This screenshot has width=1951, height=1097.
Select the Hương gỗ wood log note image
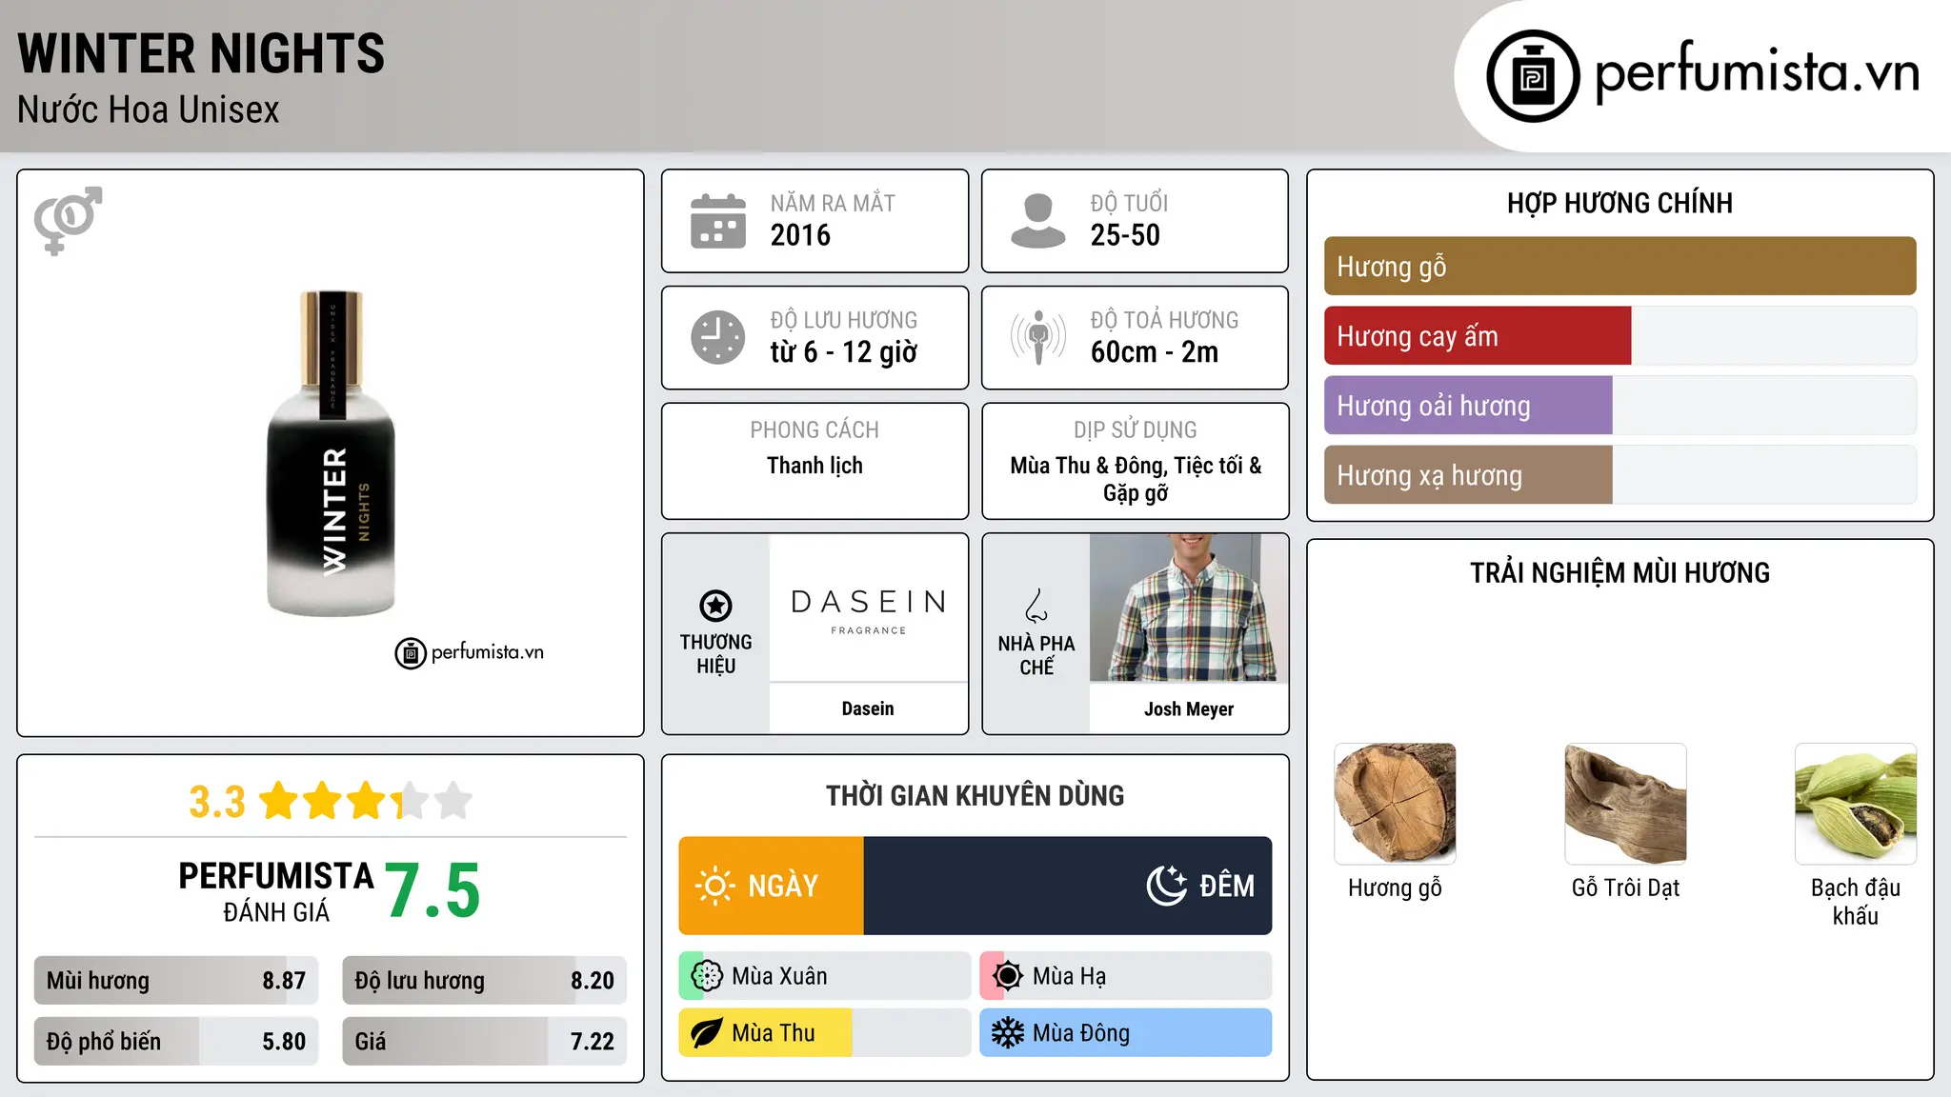(1395, 804)
